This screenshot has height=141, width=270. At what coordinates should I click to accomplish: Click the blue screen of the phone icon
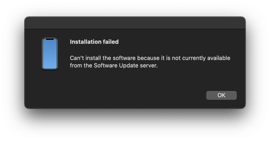point(50,54)
